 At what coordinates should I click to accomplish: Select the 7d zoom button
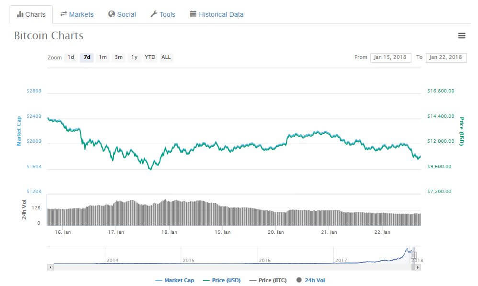click(x=87, y=57)
